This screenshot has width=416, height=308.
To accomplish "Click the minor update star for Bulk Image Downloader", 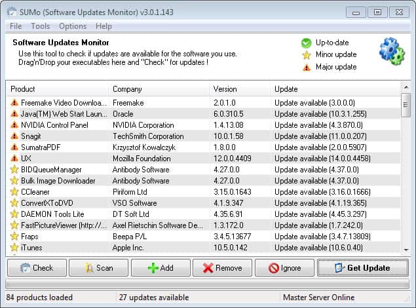I will [x=14, y=180].
